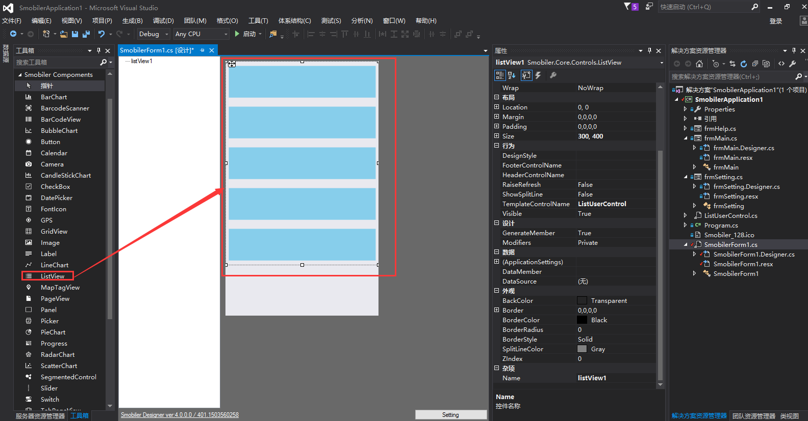Click the Save file toolbar icon
The image size is (808, 421).
coord(75,34)
